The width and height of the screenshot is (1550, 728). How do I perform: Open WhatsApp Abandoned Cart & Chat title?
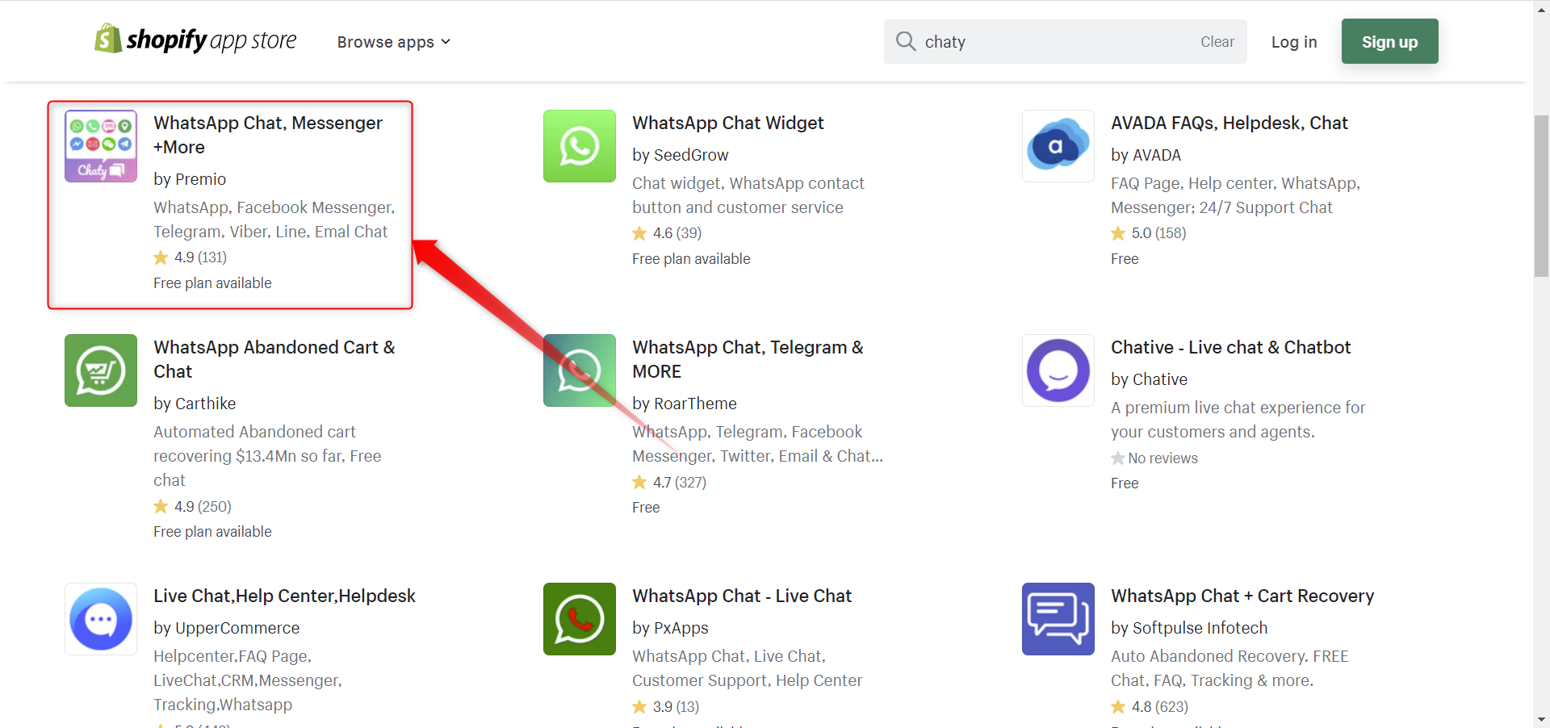coord(274,359)
